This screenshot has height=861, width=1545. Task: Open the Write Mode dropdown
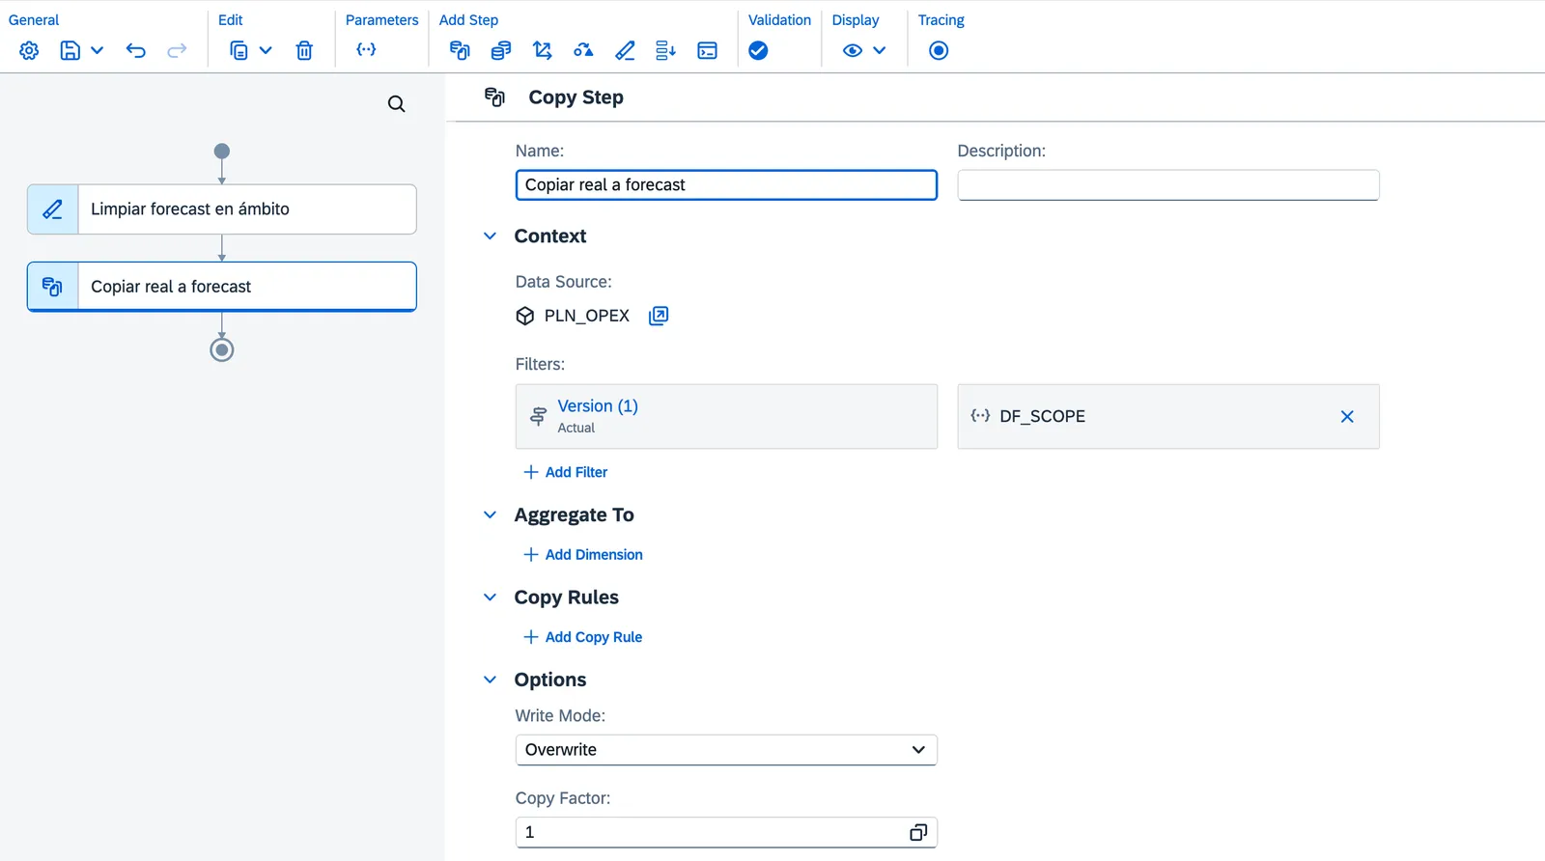(x=726, y=750)
